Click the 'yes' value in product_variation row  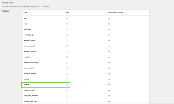tap(109, 90)
